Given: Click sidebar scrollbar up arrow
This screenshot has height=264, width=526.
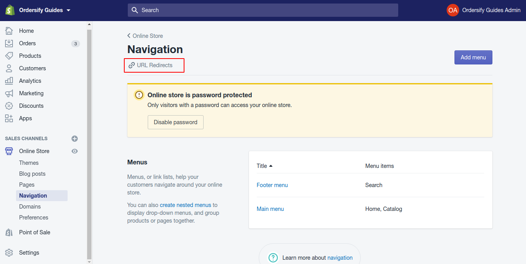Looking at the screenshot, I should point(89,24).
